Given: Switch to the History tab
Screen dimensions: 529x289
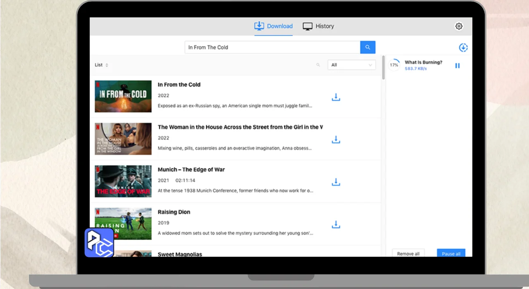Looking at the screenshot, I should click(x=318, y=26).
